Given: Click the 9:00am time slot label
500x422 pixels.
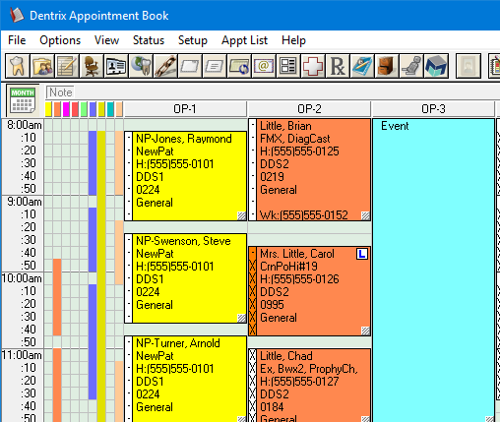Looking at the screenshot, I should 25,202.
